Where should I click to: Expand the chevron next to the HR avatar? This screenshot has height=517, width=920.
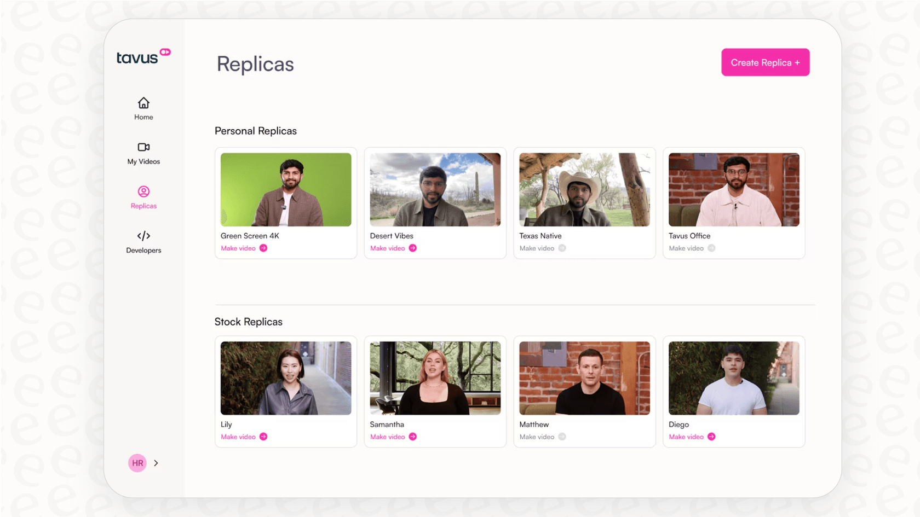tap(156, 462)
